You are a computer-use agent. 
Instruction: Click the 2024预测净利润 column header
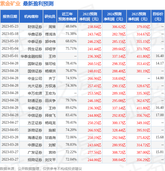[114, 17]
